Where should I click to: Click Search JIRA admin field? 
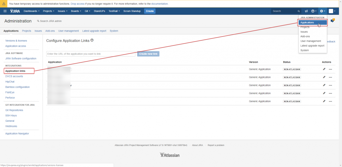point(51,21)
